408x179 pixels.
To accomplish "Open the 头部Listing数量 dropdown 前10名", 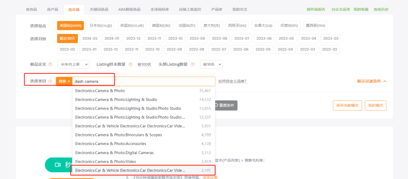I will 211,64.
